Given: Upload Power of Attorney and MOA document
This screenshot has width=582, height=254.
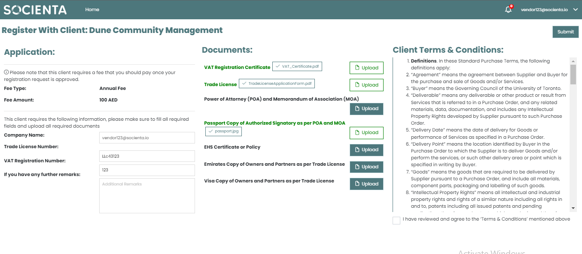Looking at the screenshot, I should (x=366, y=109).
